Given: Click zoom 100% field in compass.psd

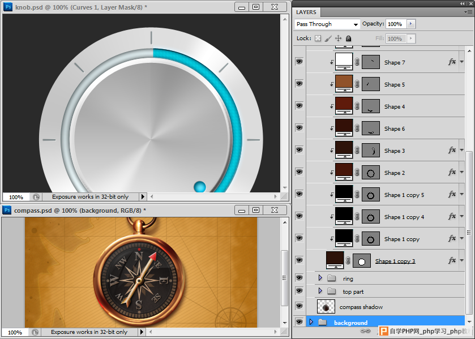Looking at the screenshot, I should point(15,332).
